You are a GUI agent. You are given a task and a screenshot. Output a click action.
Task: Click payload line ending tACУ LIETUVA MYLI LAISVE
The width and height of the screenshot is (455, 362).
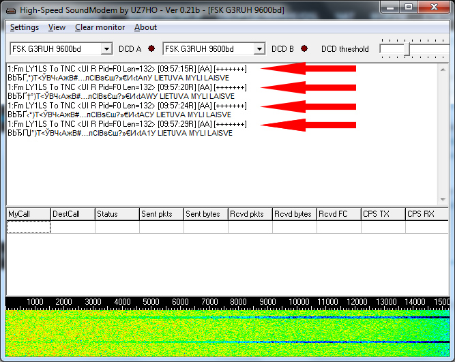pos(119,115)
